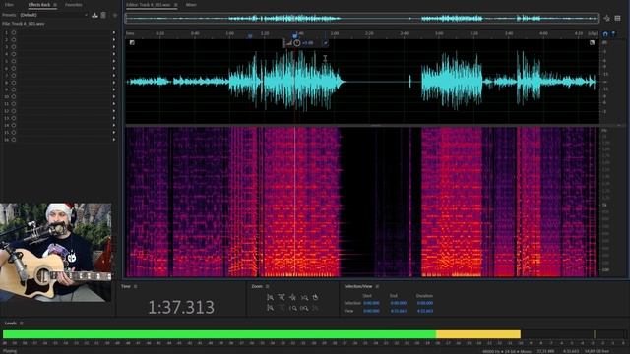This screenshot has width=630, height=354.
Task: Click Zoom Out Time icon in Zoom panel
Action: click(x=304, y=297)
